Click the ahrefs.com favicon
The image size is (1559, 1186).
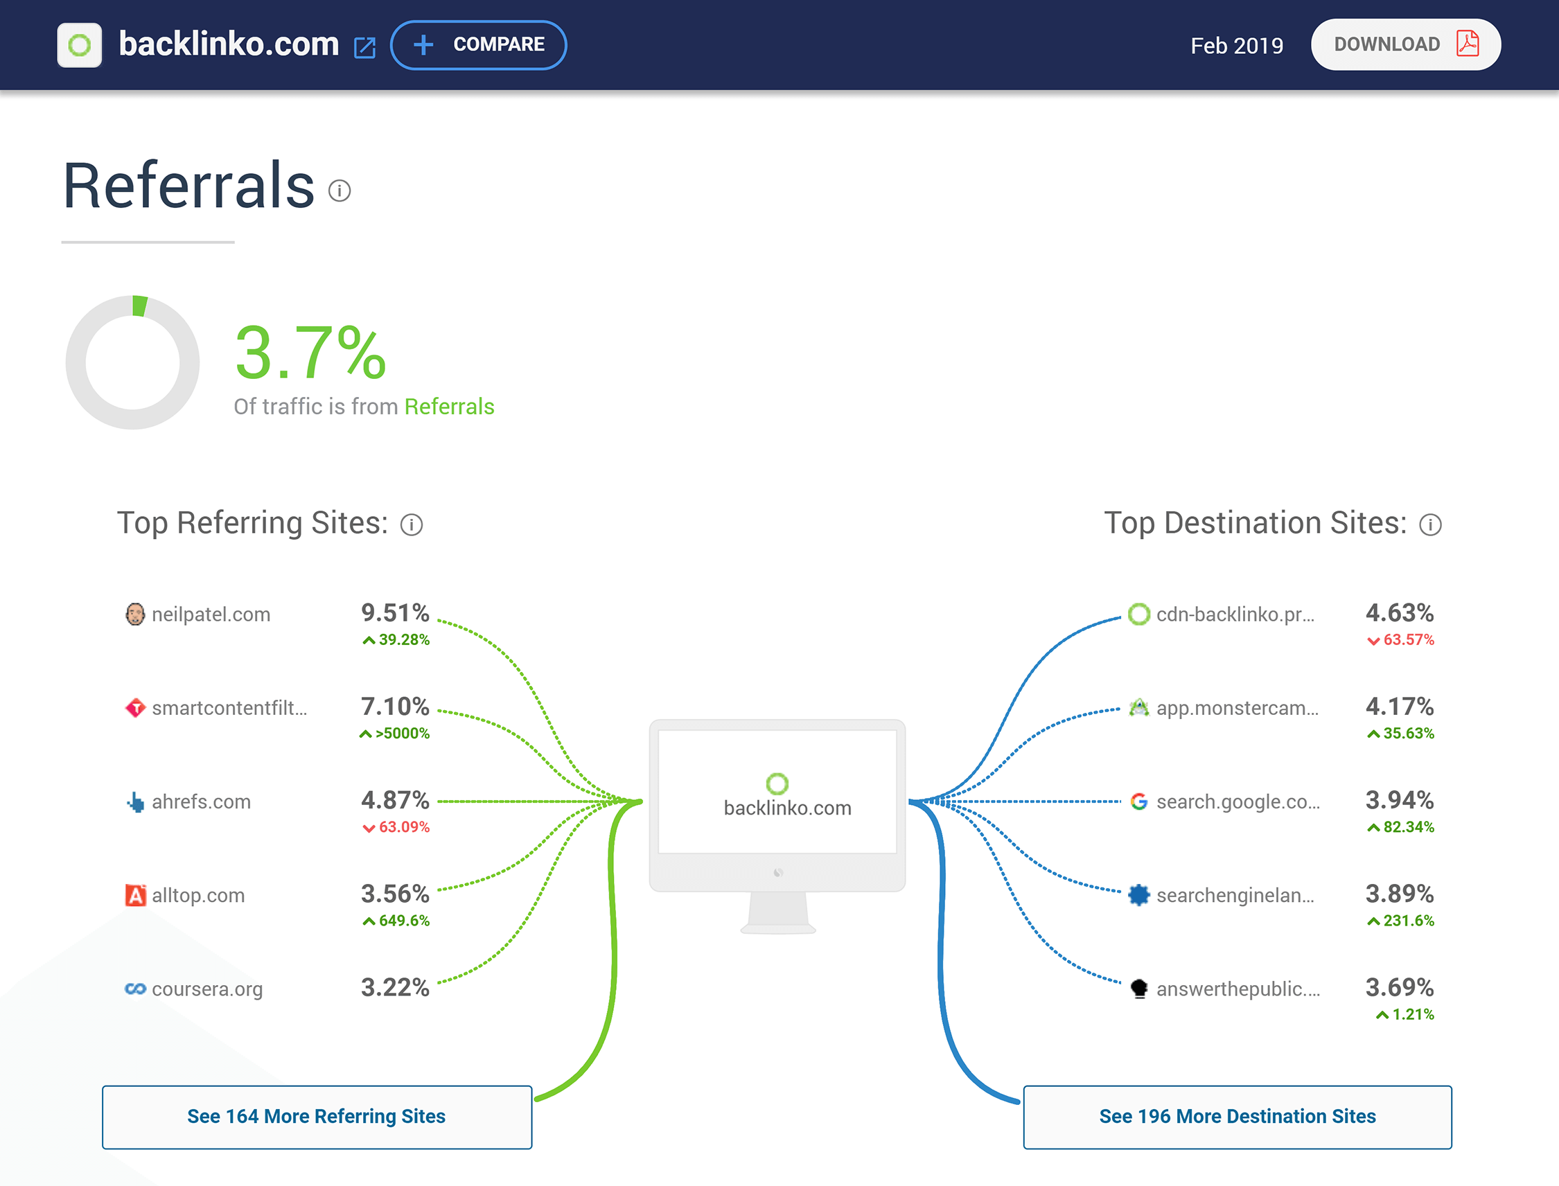pos(135,802)
